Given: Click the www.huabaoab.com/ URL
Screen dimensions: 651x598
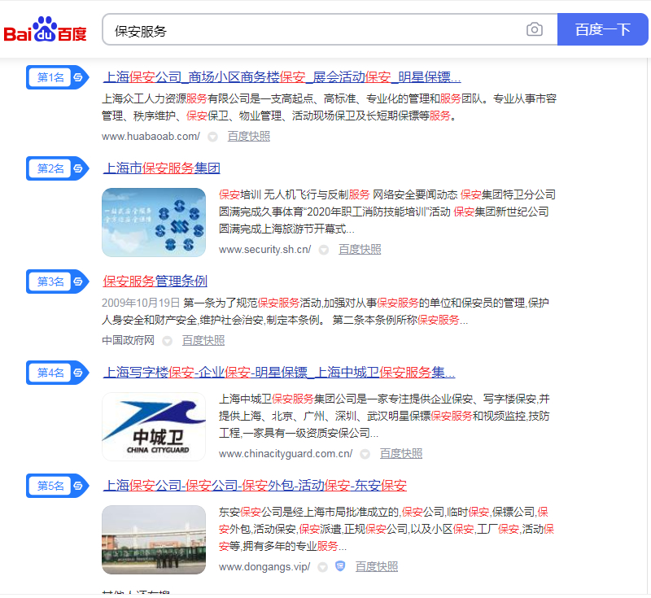Looking at the screenshot, I should click(x=151, y=137).
